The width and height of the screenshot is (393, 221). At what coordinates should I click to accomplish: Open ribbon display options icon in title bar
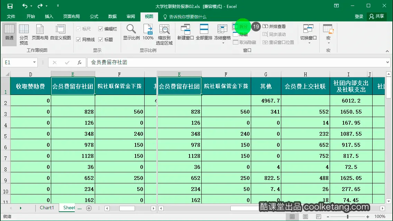[336, 6]
